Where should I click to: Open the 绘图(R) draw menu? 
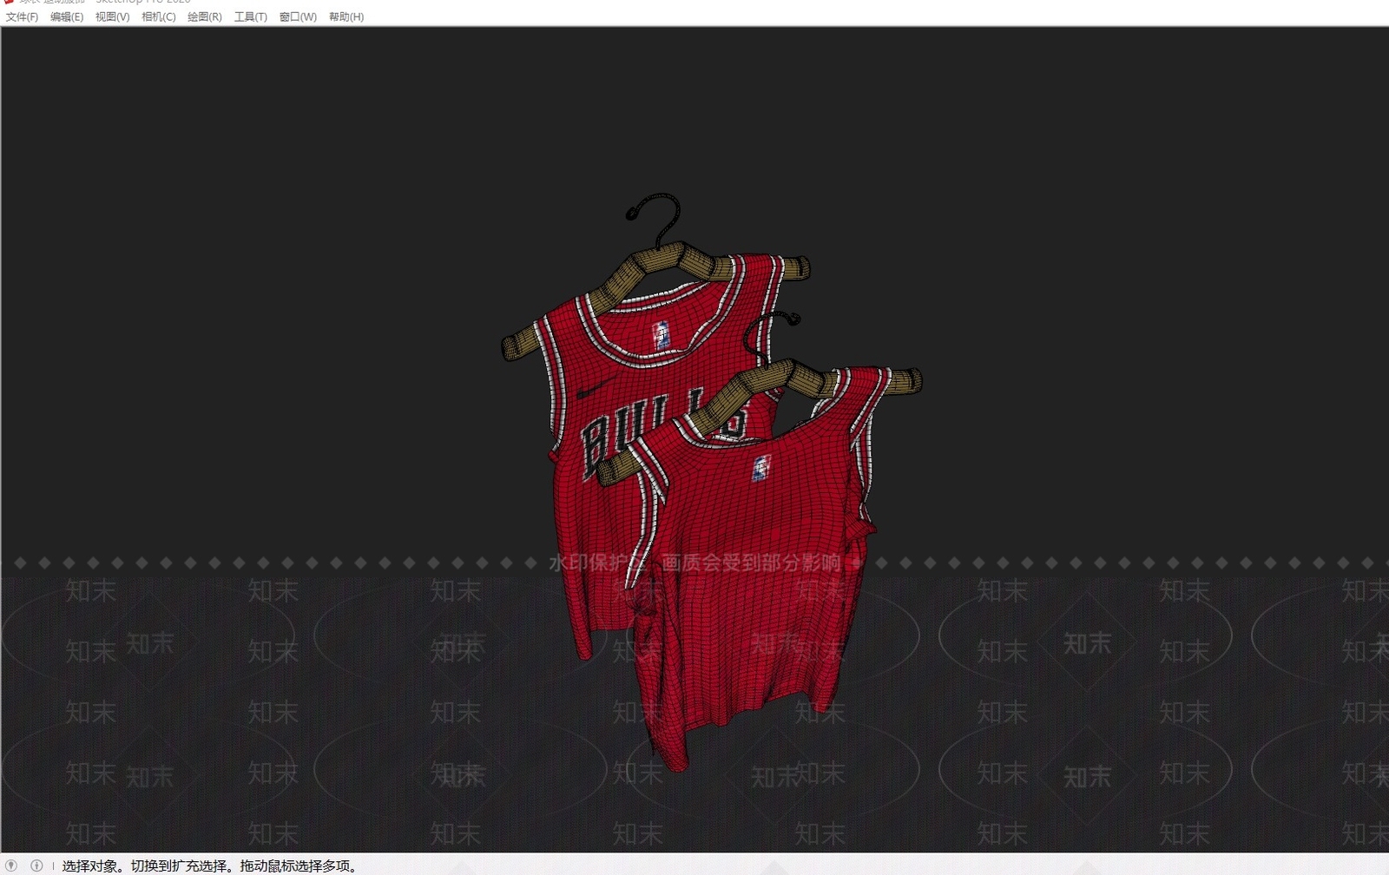204,16
